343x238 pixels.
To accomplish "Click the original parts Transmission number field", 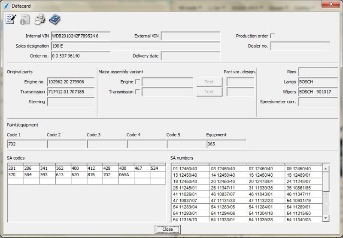I will pos(71,92).
